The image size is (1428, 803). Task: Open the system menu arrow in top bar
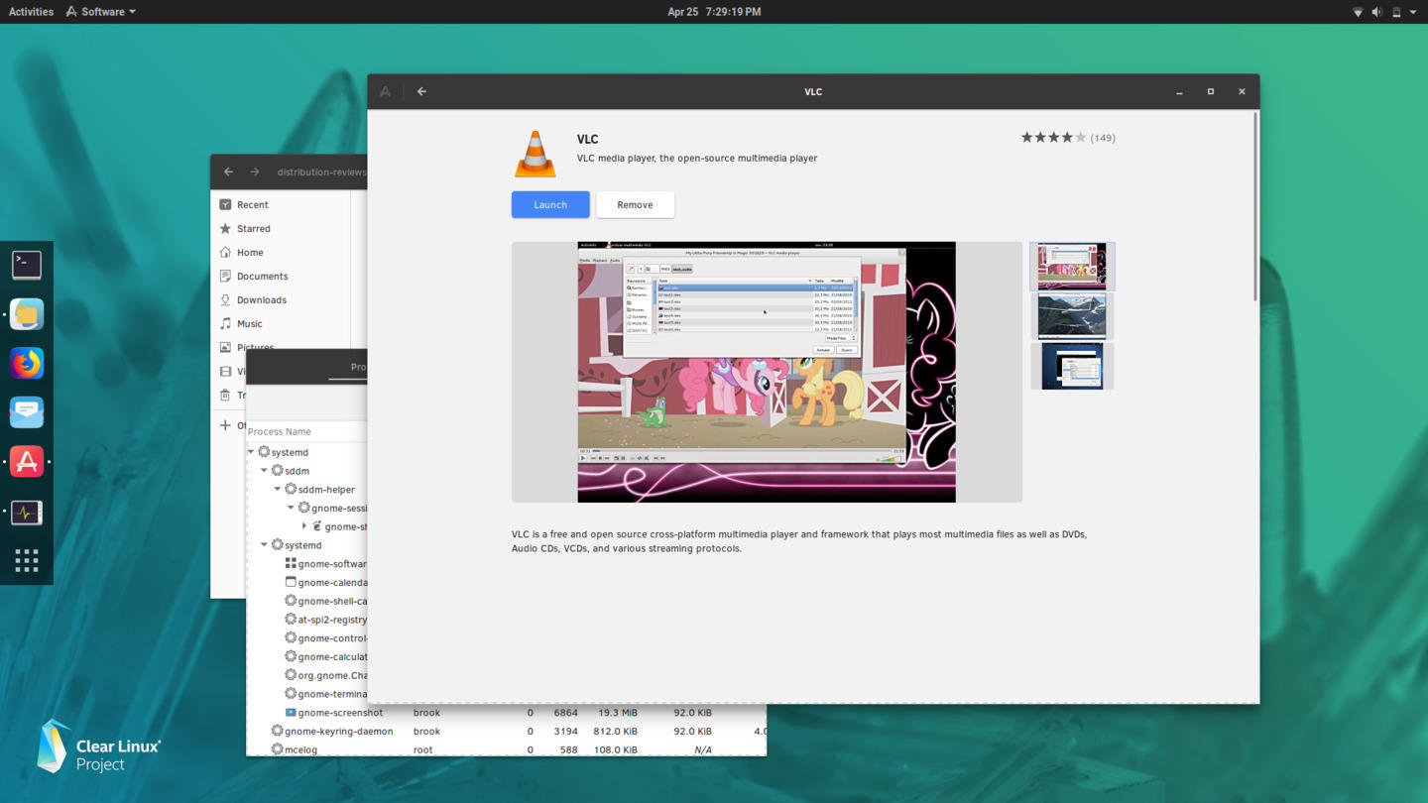(1413, 12)
